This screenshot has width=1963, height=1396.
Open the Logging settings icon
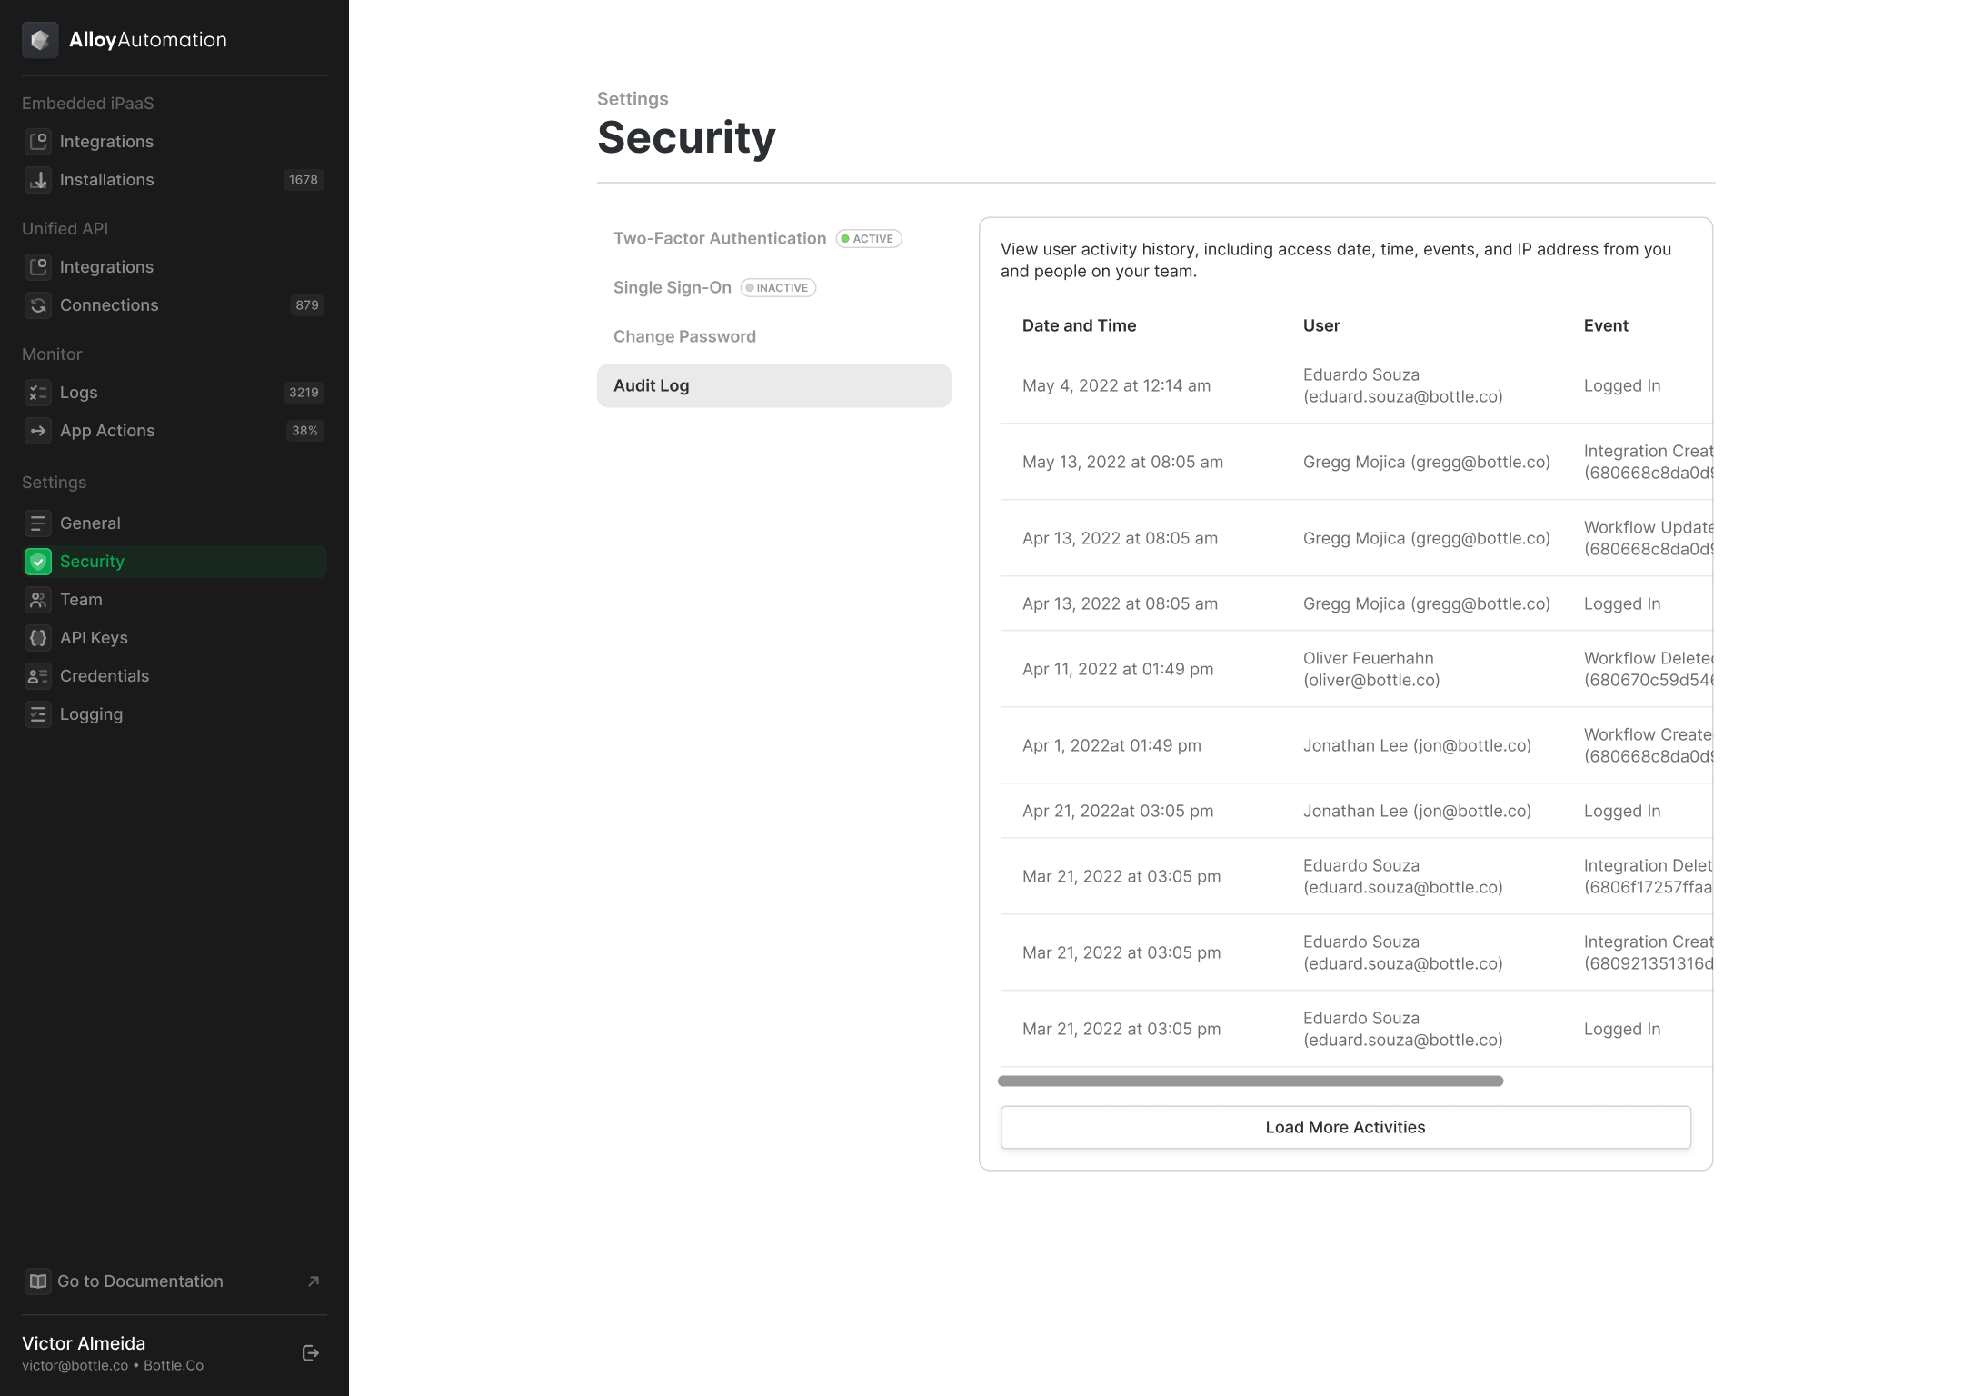pyautogui.click(x=38, y=714)
